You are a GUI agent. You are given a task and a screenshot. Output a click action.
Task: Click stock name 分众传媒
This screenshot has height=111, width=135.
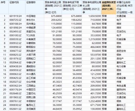click(31, 82)
